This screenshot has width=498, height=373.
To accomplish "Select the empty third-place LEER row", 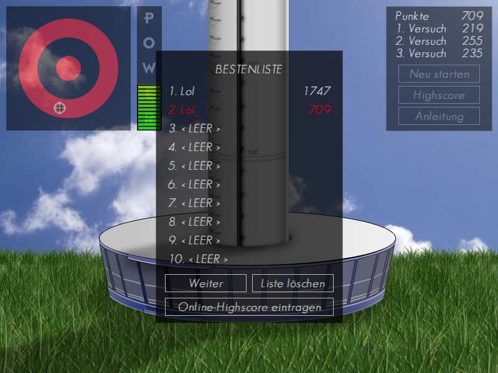I will click(x=194, y=129).
